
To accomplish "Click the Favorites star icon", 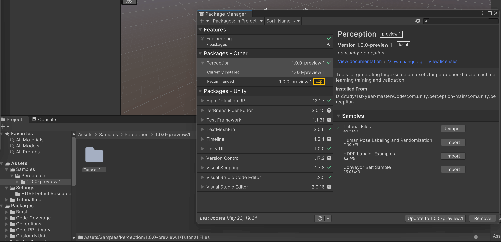I will (7, 134).
